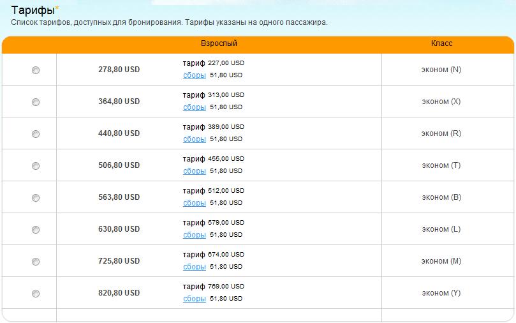Click the эконом (N) class cell
This screenshot has height=323, width=516.
(x=441, y=70)
